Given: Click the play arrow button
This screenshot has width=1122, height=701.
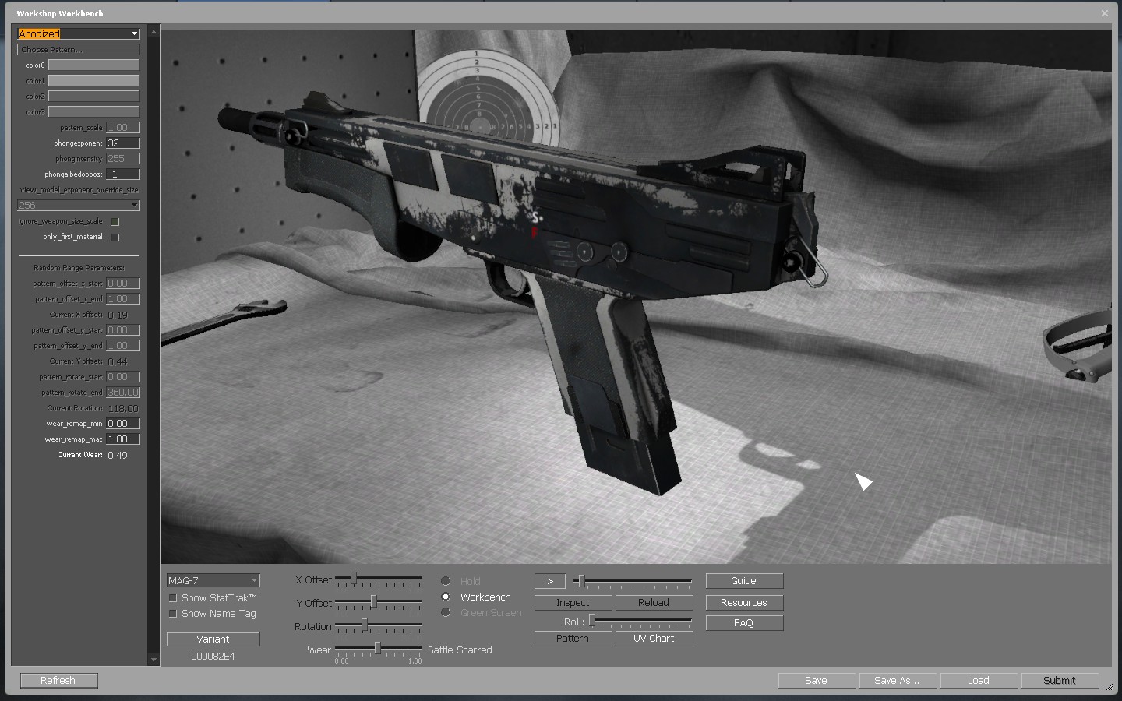Looking at the screenshot, I should (x=550, y=581).
